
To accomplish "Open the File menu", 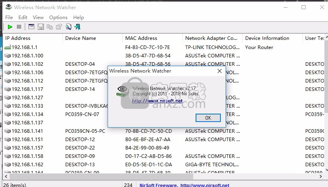I will (x=9, y=18).
